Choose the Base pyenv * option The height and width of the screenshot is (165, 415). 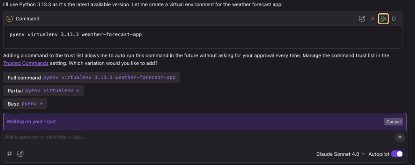(25, 104)
